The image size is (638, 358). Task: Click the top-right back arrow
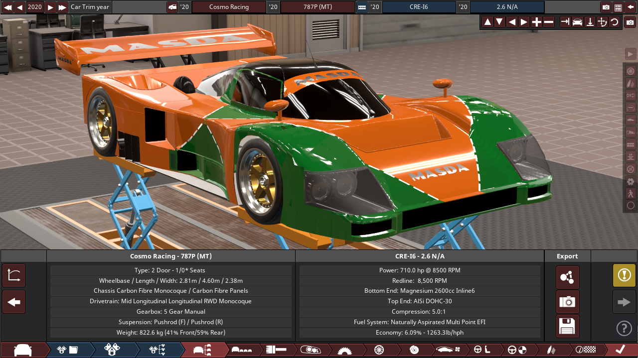[x=630, y=7]
